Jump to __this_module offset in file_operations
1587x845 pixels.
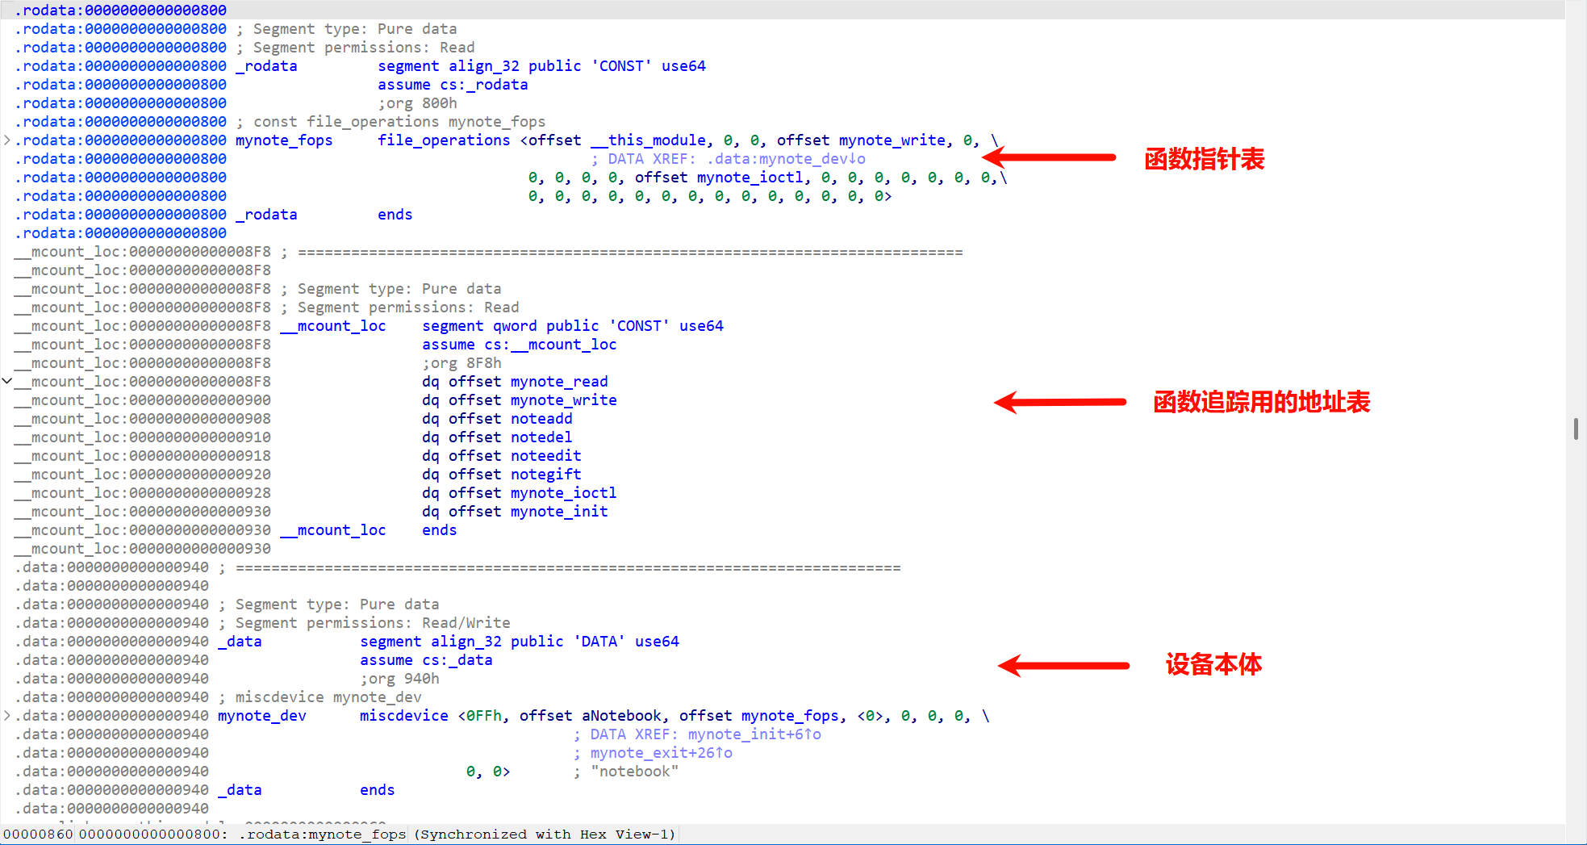pyautogui.click(x=649, y=140)
